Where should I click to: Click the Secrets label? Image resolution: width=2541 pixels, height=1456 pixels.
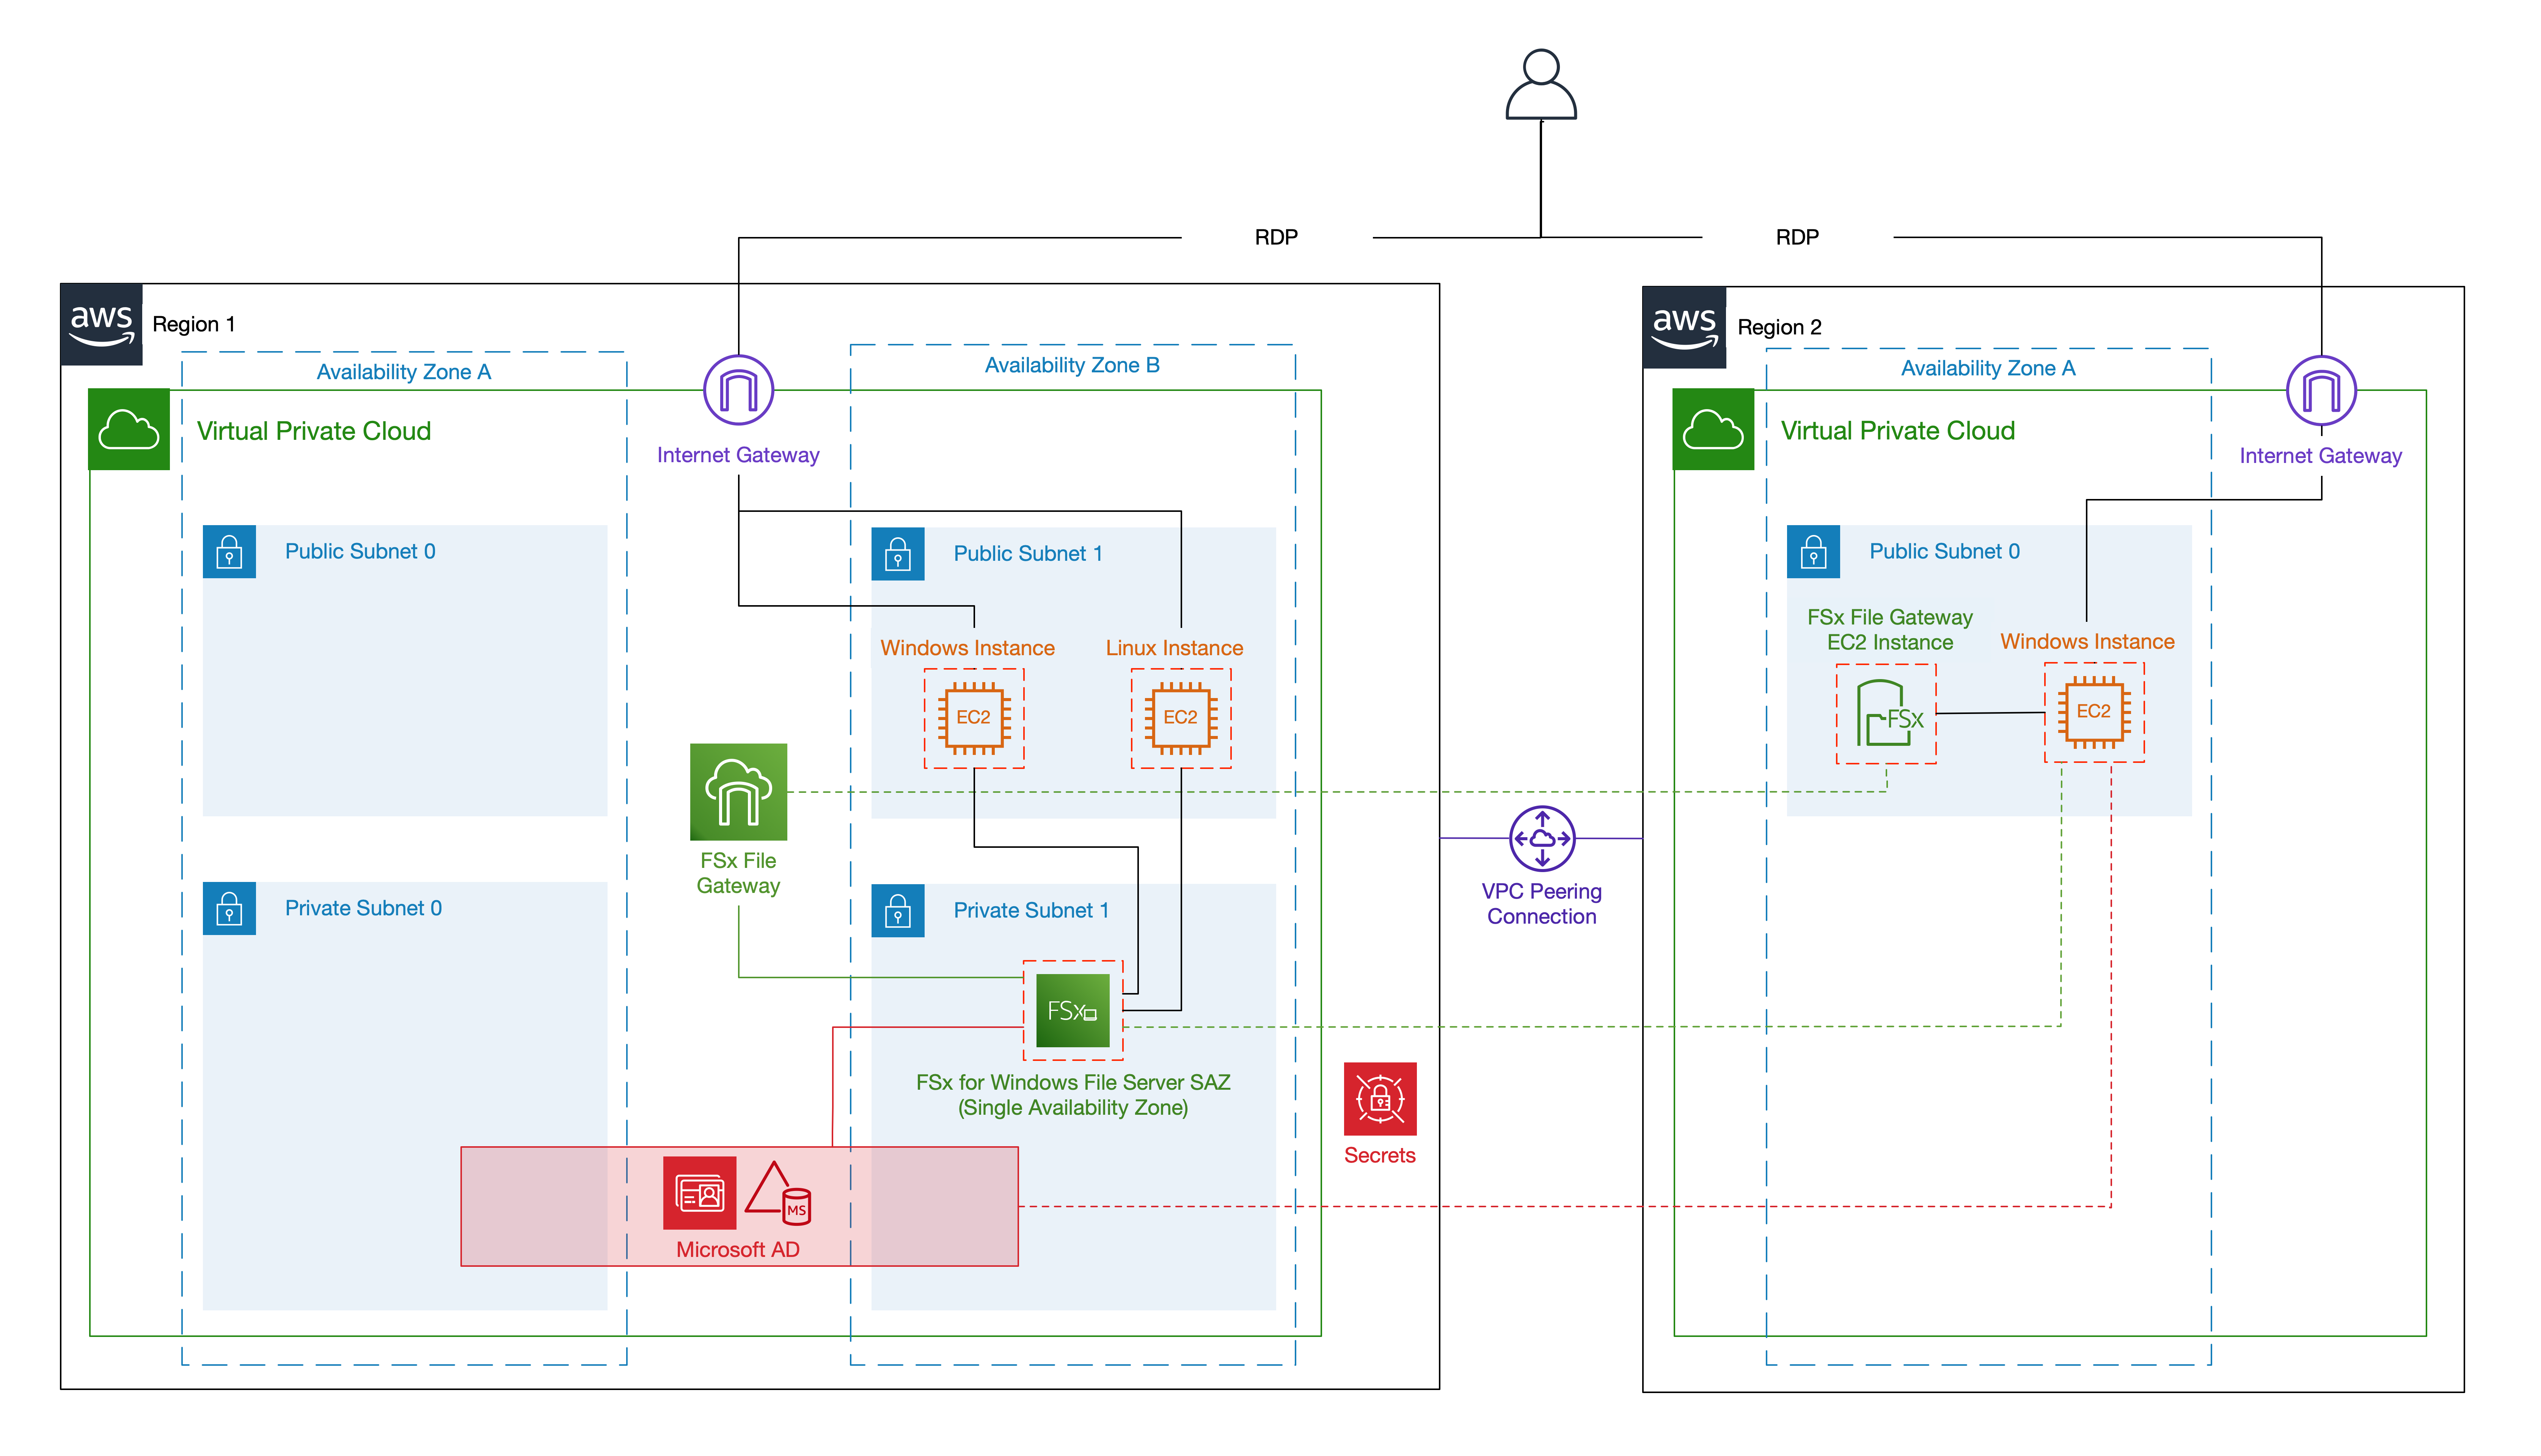1380,1156
